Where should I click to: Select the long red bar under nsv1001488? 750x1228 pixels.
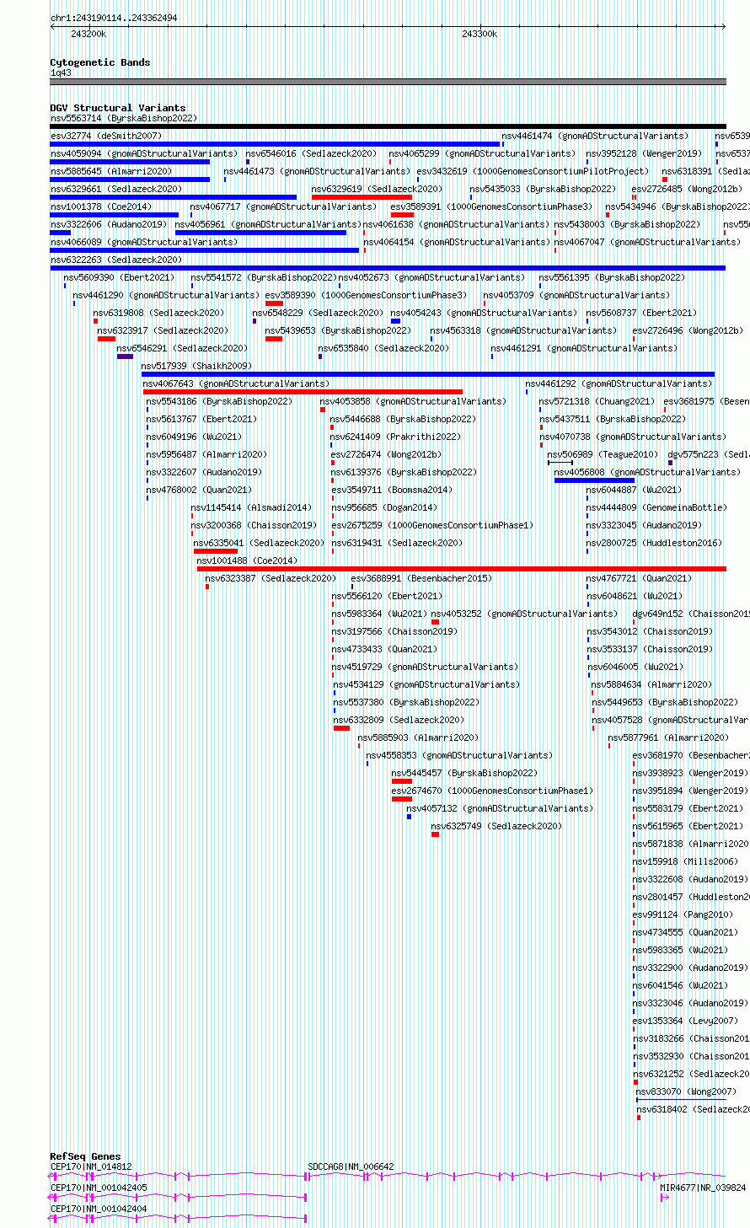pos(462,569)
